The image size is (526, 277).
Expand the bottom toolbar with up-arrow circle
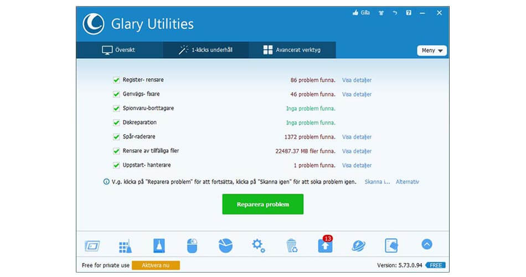point(426,244)
